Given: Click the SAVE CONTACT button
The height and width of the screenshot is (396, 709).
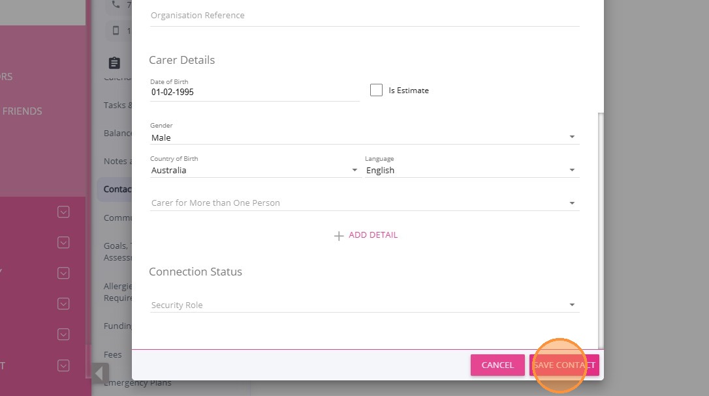Looking at the screenshot, I should 564,365.
